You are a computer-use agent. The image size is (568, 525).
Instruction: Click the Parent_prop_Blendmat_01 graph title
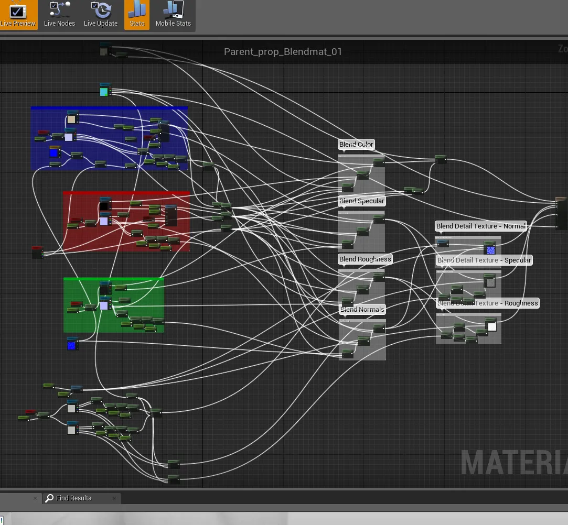click(283, 52)
